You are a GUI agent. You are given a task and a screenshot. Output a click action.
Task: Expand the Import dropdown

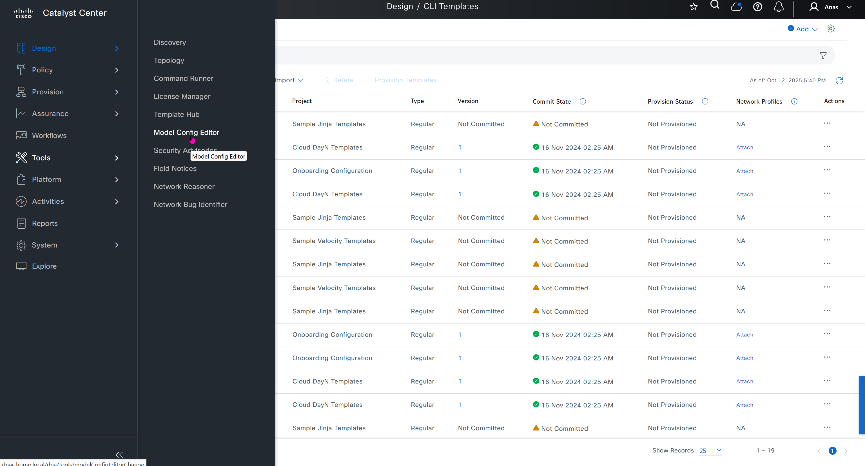pyautogui.click(x=289, y=80)
